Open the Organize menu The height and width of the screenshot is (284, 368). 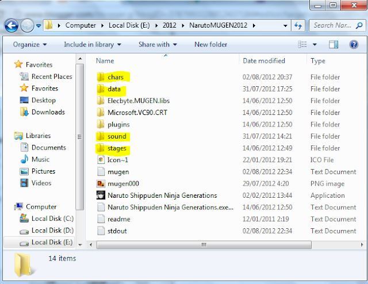pyautogui.click(x=30, y=44)
